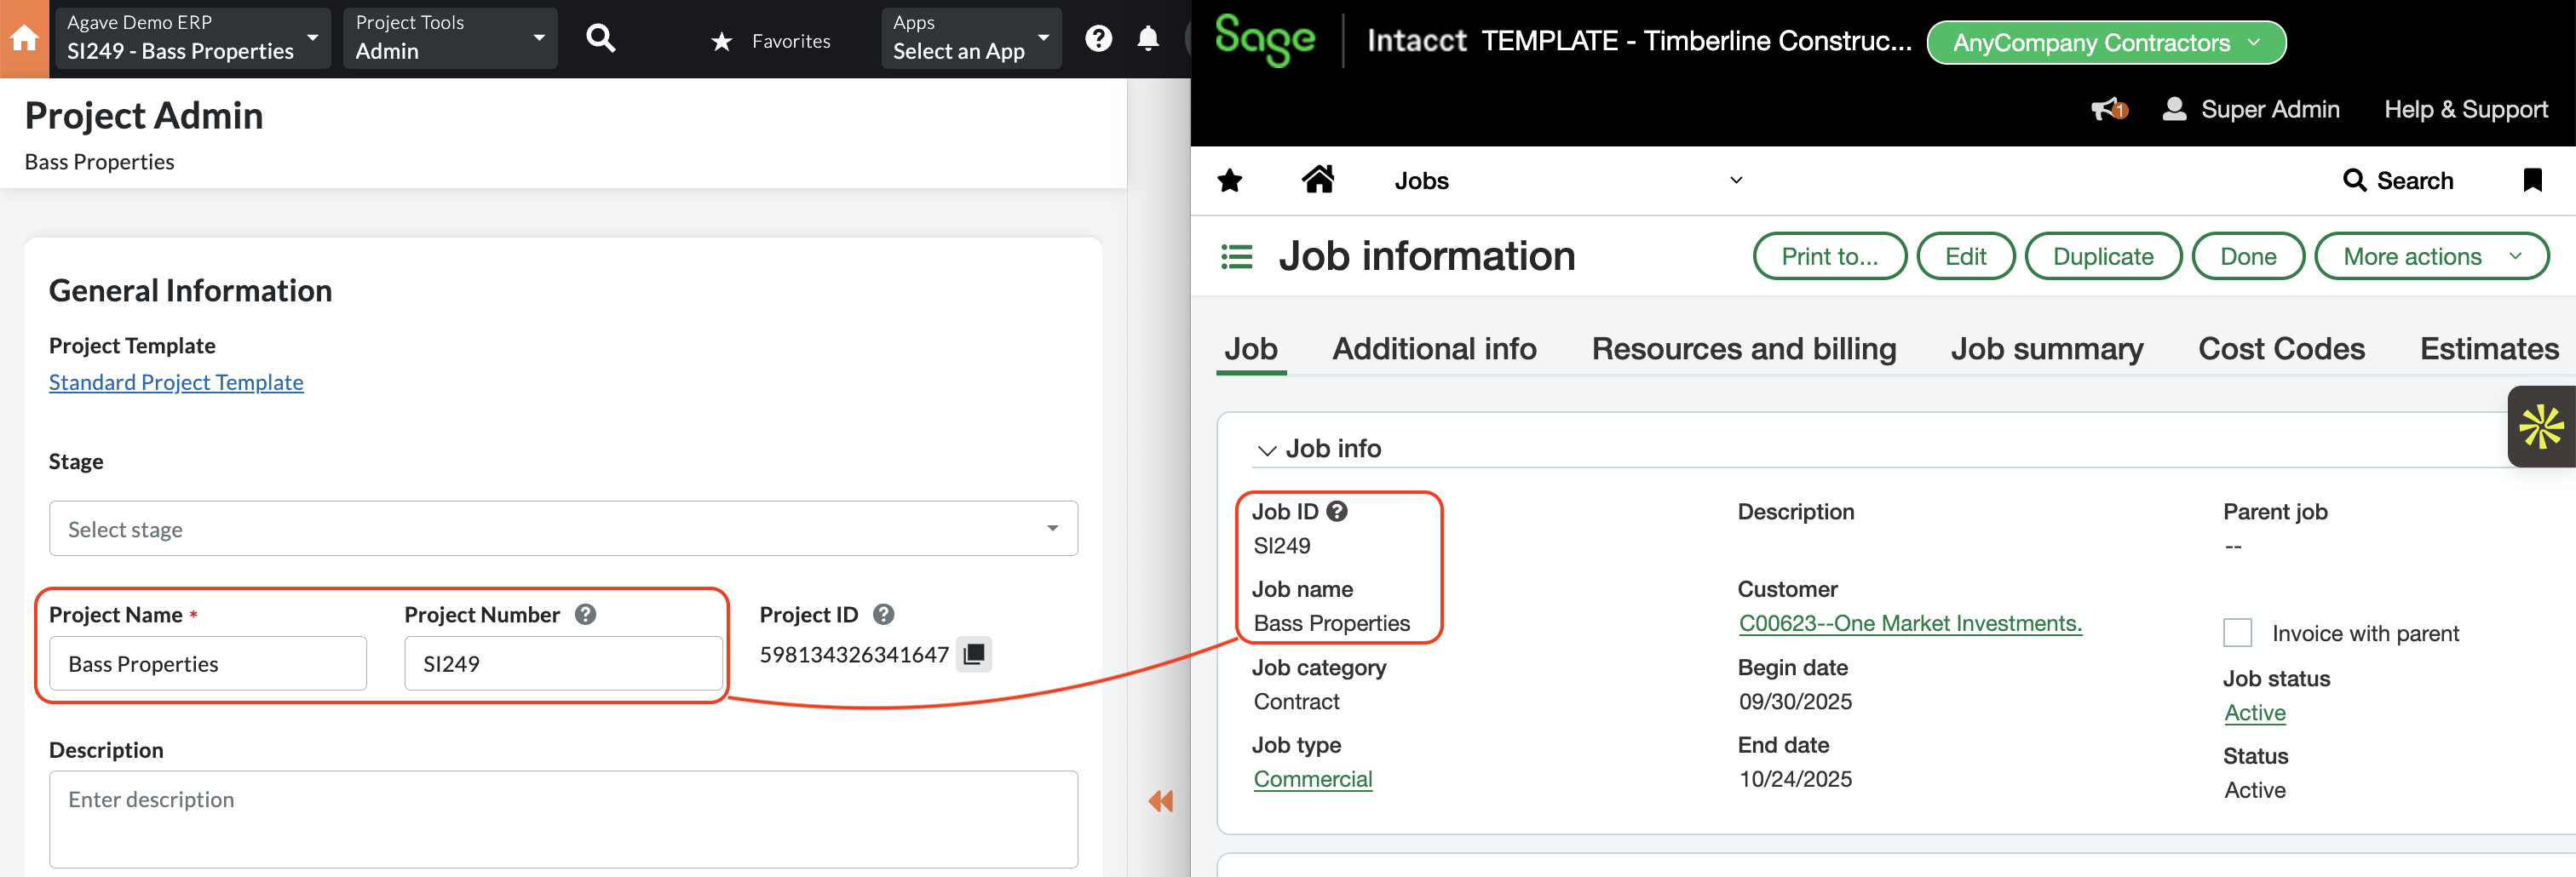The image size is (2576, 877).
Task: Switch to the Cost Codes tab
Action: pyautogui.click(x=2281, y=348)
